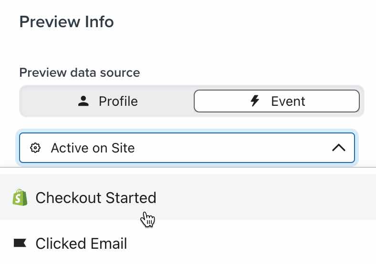Click the Shopify bag icon
The image size is (376, 264).
[x=20, y=197]
